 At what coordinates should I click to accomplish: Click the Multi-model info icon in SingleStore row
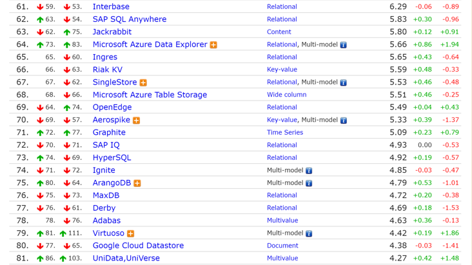343,83
